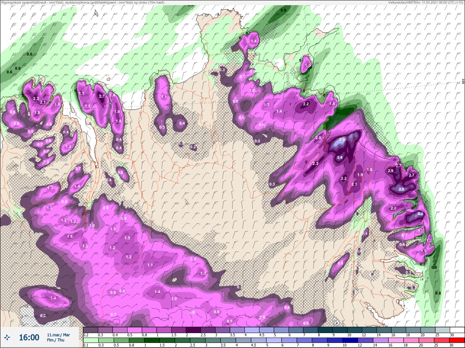Select the pink lower legend swatch between 16 and 18
This screenshot has height=348, width=465.
point(396,340)
